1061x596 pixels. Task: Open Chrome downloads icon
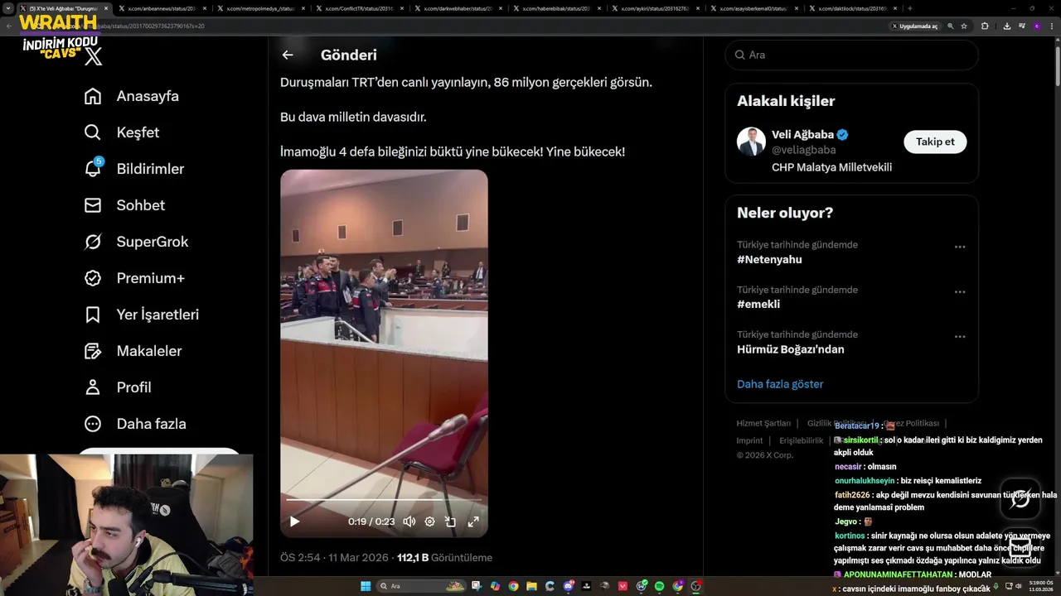[x=1006, y=26]
